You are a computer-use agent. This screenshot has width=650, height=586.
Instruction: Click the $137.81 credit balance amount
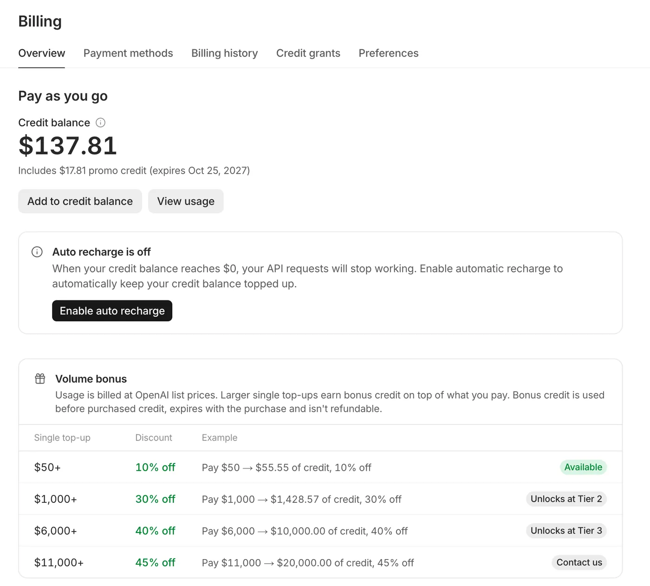[x=67, y=145]
